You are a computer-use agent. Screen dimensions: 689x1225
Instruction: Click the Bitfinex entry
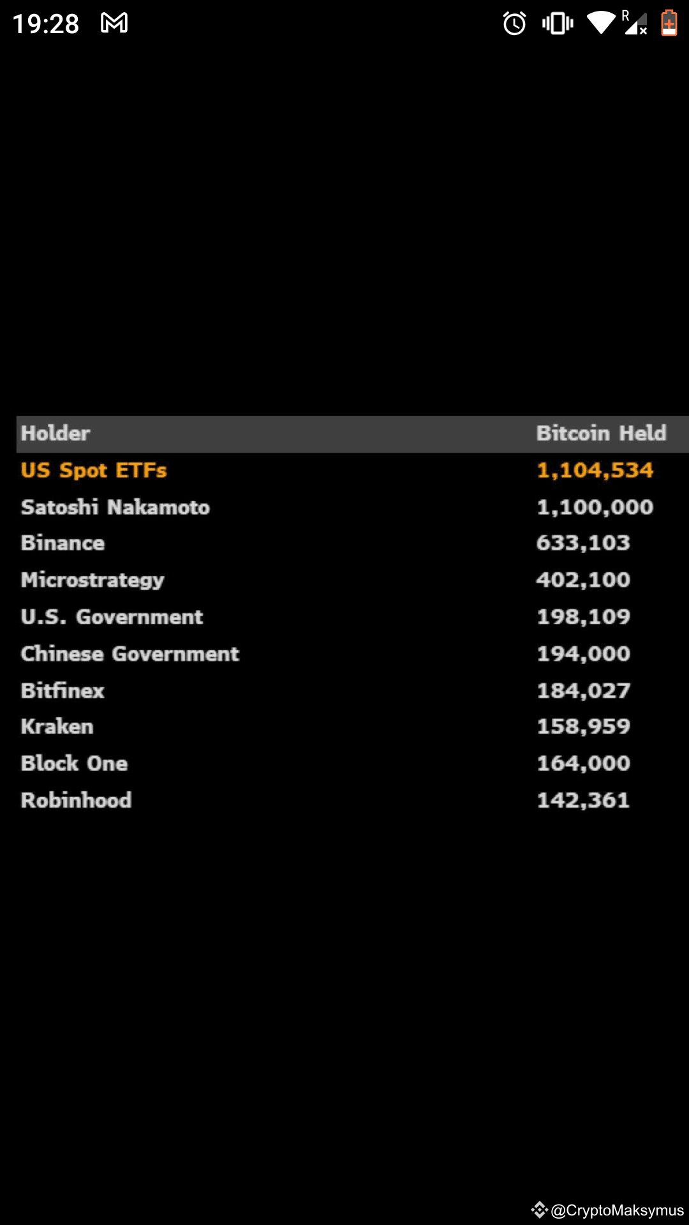tap(63, 690)
